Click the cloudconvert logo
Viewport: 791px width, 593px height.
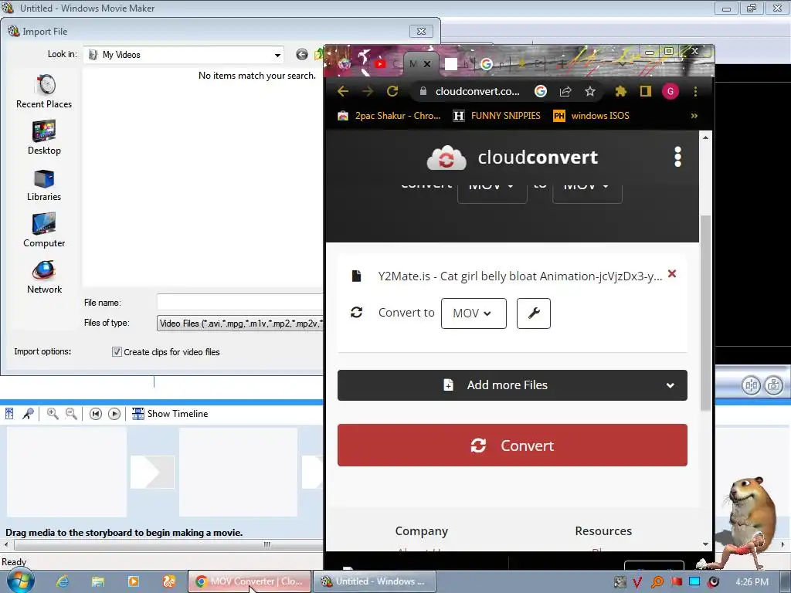click(x=512, y=158)
